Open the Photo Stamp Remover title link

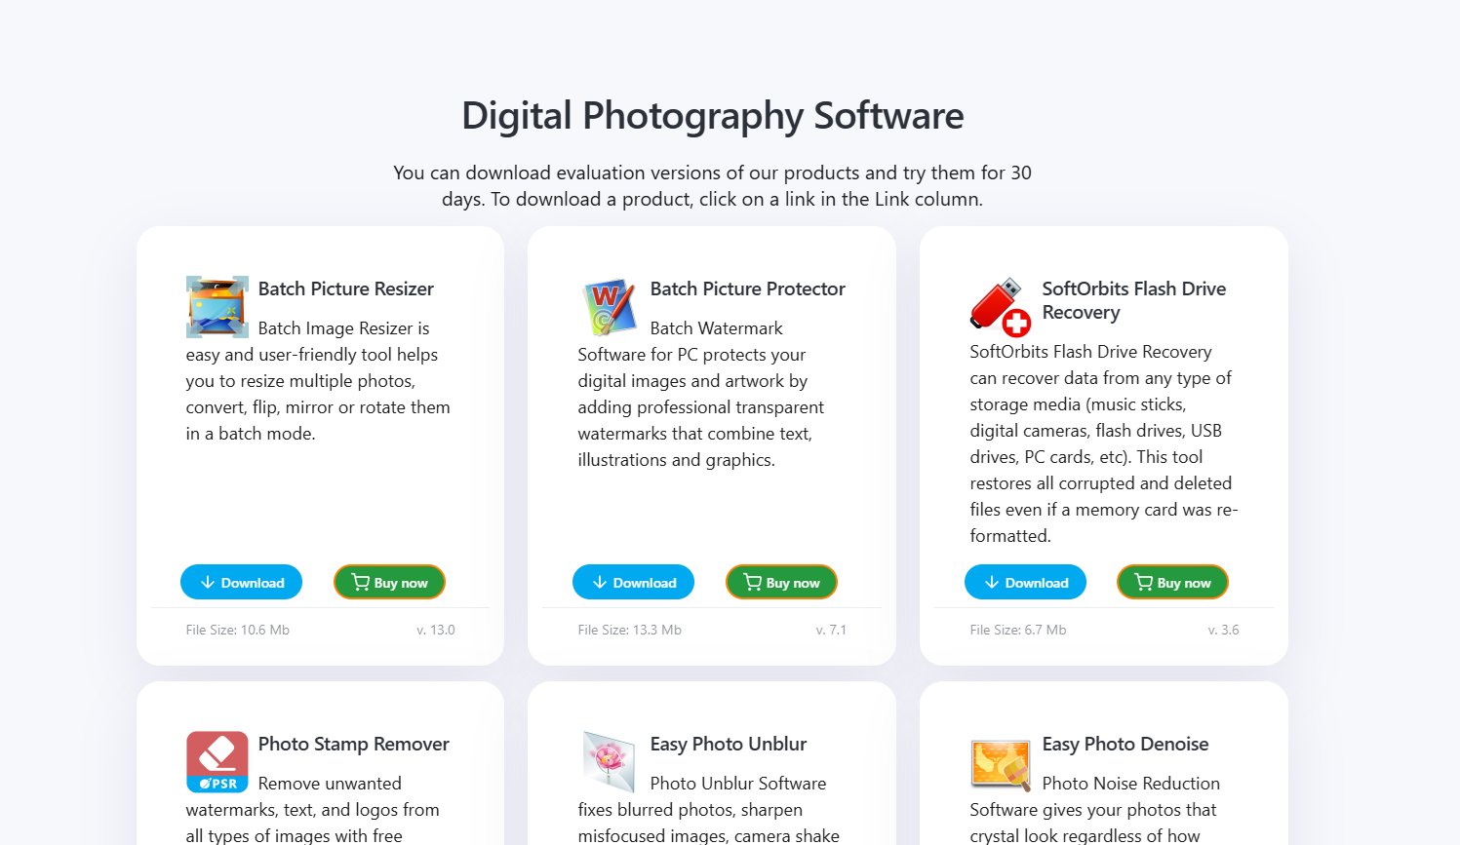pos(354,744)
